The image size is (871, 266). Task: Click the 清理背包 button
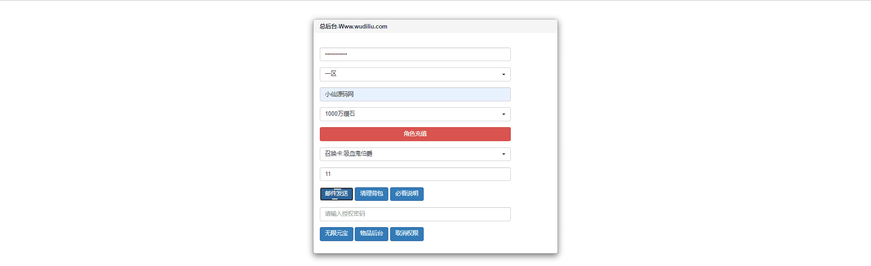tap(372, 194)
